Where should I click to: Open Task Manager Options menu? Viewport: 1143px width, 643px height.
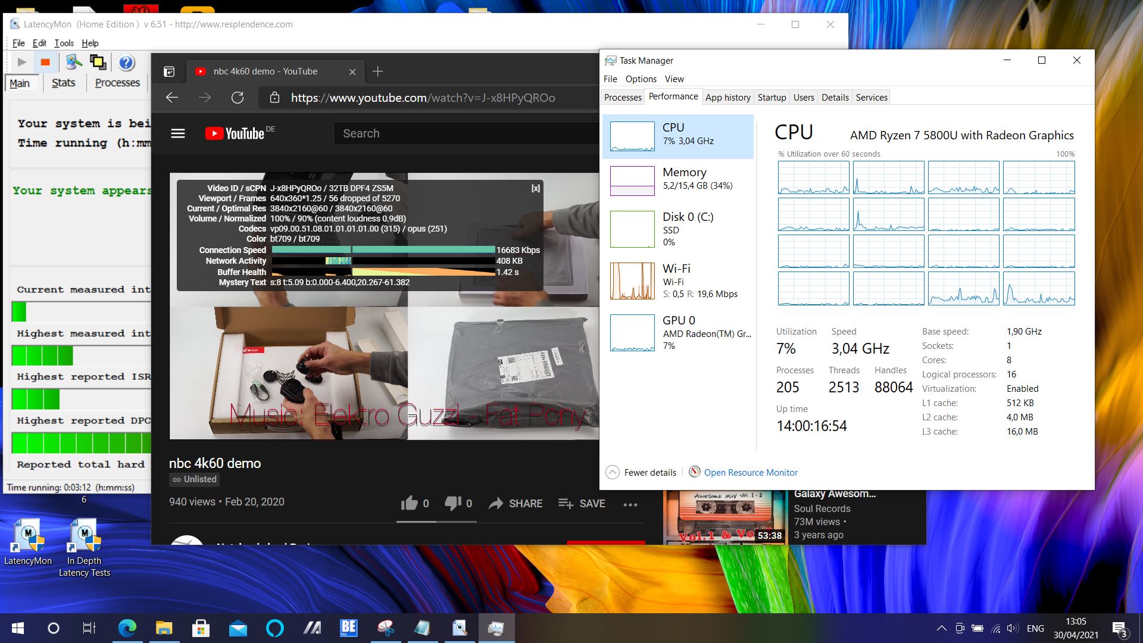tap(641, 79)
